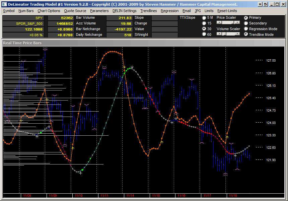Select the Primary radio button
288x201 pixels.
click(x=246, y=18)
